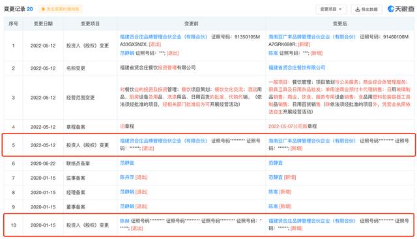Click 陈丹萍 link in row 7
The image size is (417, 239).
click(127, 177)
